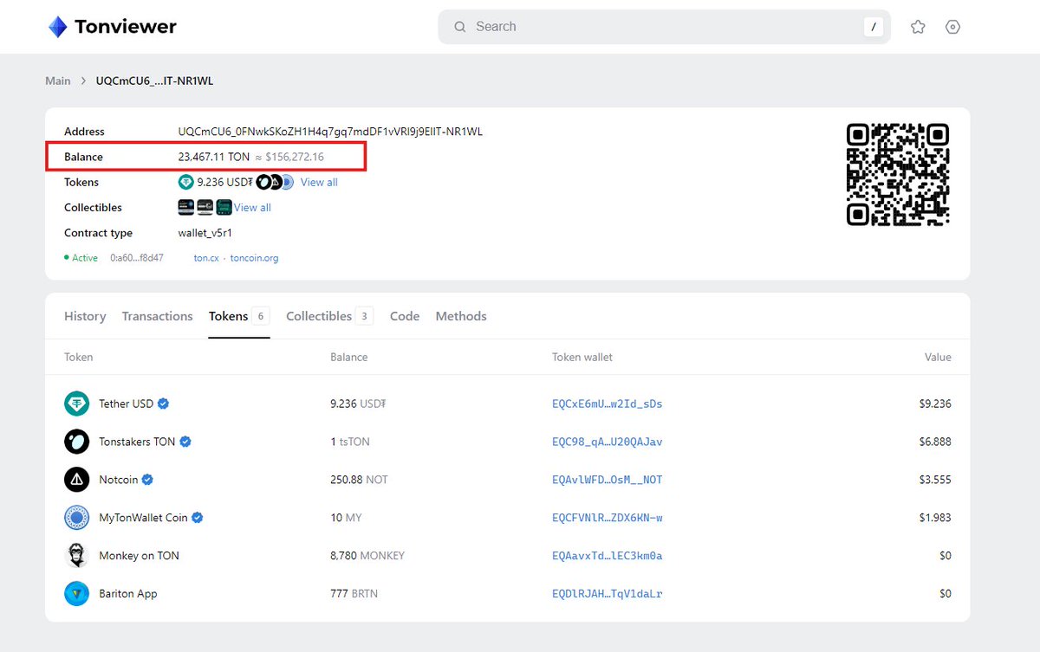Open settings hexagon icon
The width and height of the screenshot is (1040, 652).
(x=953, y=27)
